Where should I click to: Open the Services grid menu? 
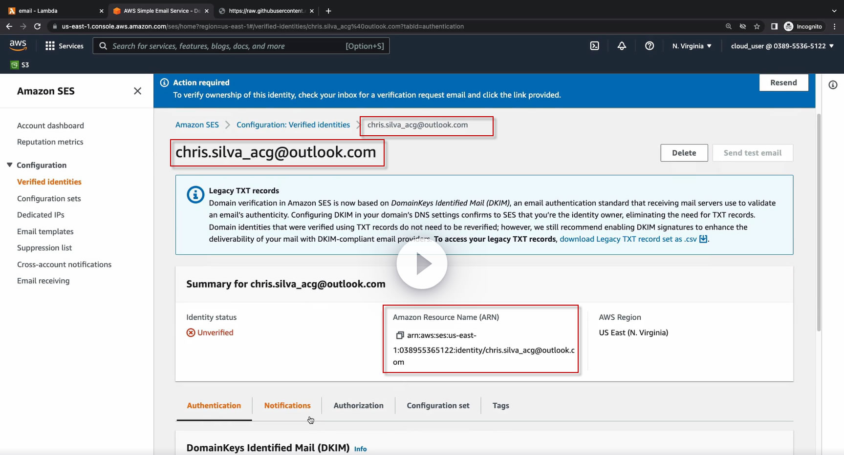tap(64, 46)
